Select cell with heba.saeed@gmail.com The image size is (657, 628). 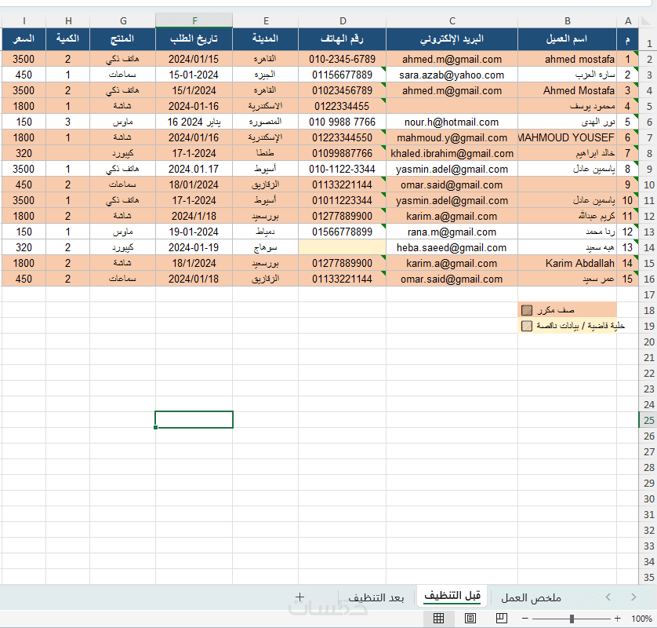tap(452, 247)
